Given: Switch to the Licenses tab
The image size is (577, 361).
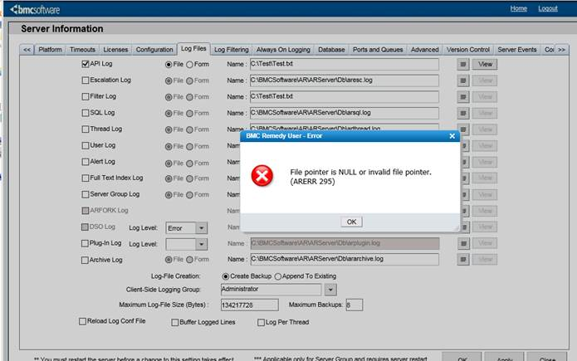Looking at the screenshot, I should click(x=115, y=50).
